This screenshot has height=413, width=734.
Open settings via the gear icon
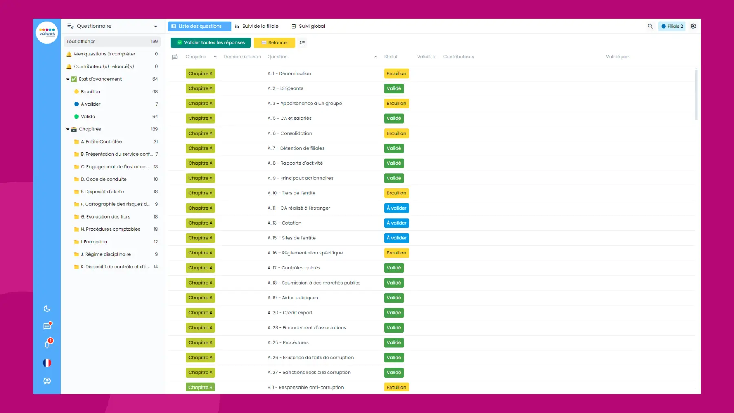(x=693, y=26)
